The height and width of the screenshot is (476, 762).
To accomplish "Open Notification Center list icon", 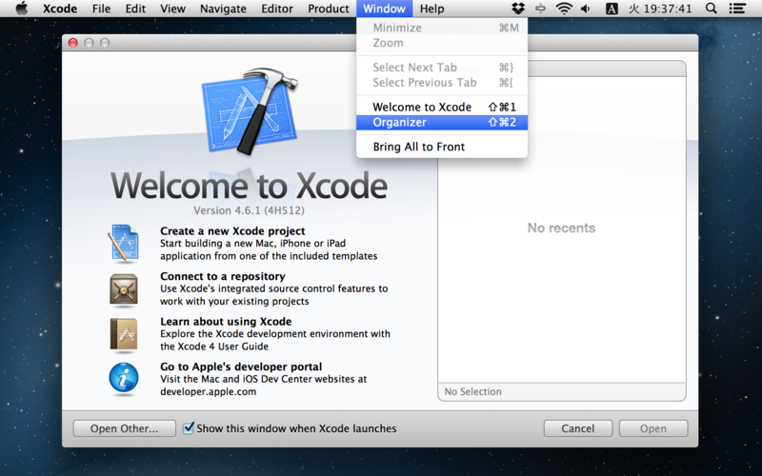I will pyautogui.click(x=737, y=9).
